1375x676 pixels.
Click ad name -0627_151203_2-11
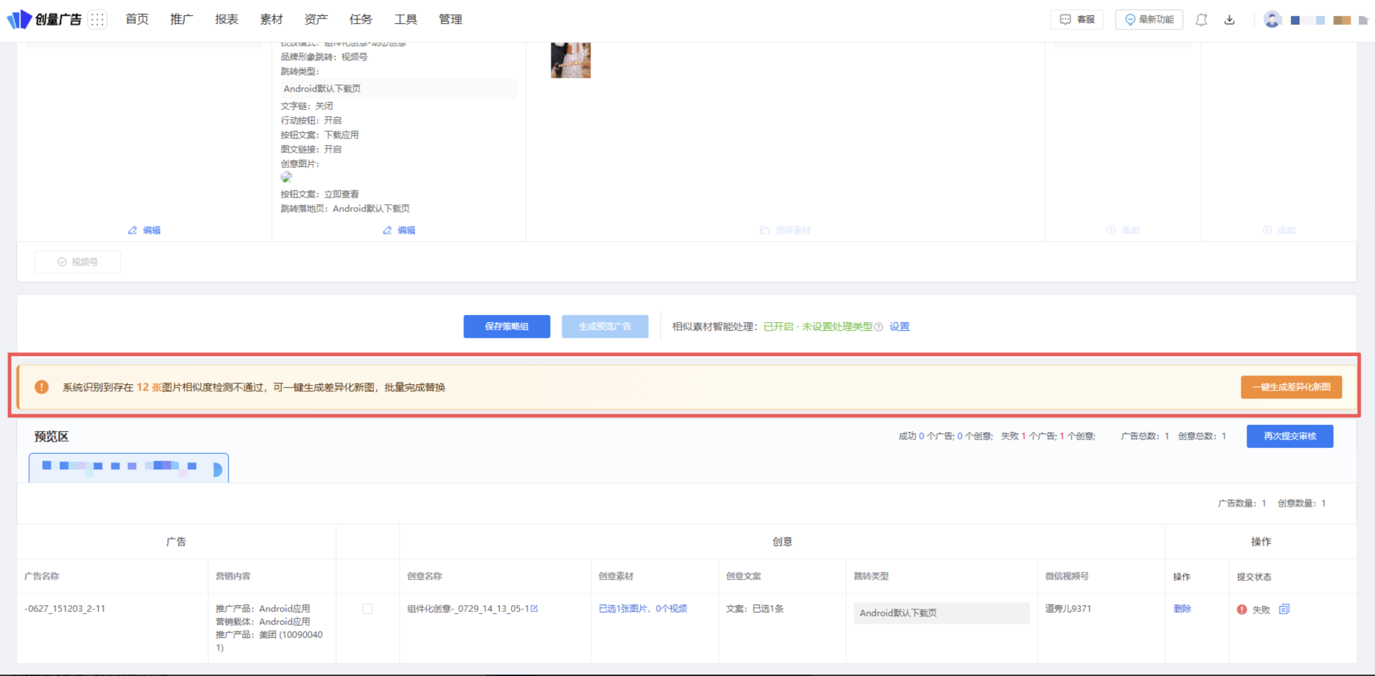click(x=65, y=609)
